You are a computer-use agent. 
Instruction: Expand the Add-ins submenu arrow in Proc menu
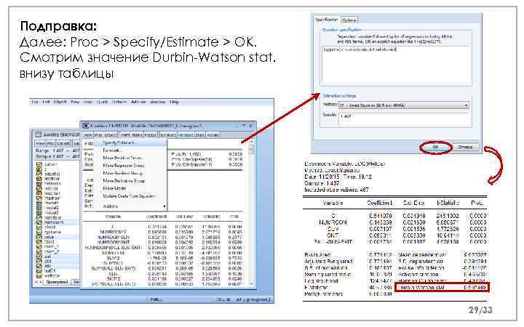pyautogui.click(x=164, y=206)
